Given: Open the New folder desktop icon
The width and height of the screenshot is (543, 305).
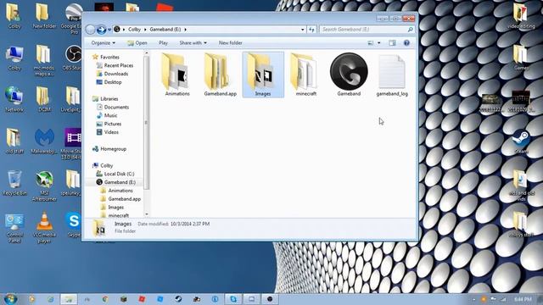Looking at the screenshot, I should tap(44, 16).
